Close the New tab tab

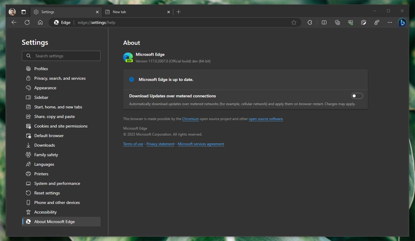(x=168, y=12)
